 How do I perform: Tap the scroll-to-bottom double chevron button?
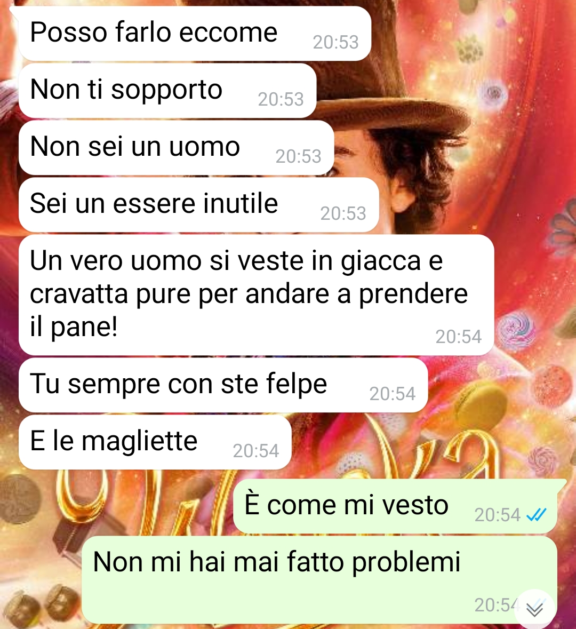pyautogui.click(x=535, y=609)
